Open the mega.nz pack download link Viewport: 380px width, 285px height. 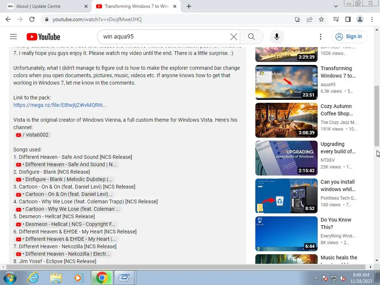click(x=60, y=105)
